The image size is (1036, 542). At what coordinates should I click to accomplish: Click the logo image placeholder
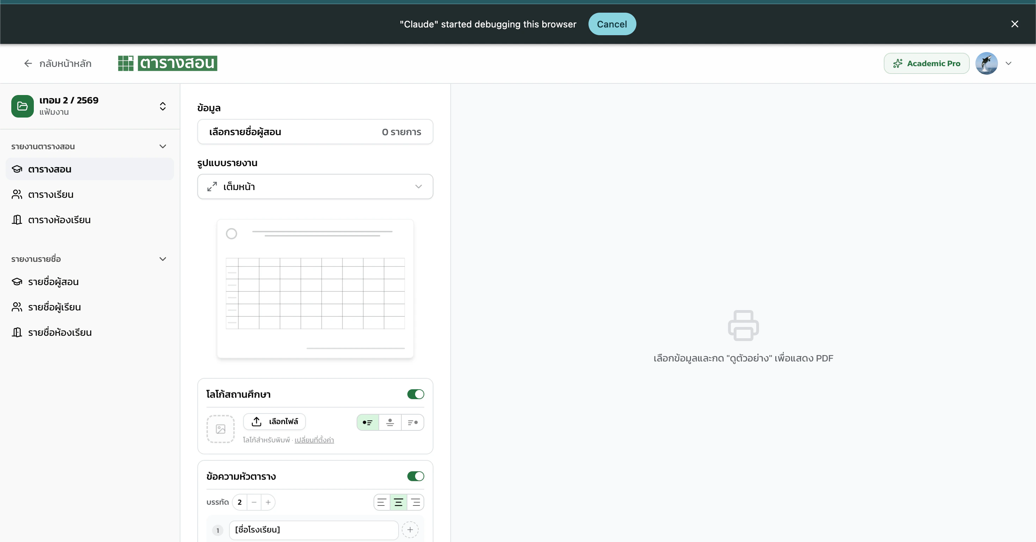coord(220,429)
